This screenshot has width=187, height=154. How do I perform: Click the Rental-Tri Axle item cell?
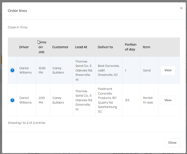pyautogui.click(x=148, y=100)
